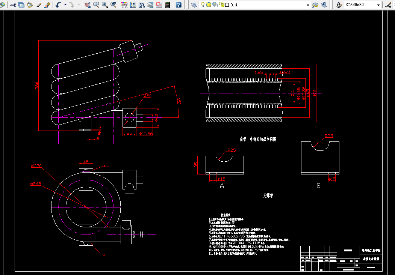The height and width of the screenshot is (275, 395).
Task: Activate the Pan realtime hand tool
Action: [x=88, y=5]
